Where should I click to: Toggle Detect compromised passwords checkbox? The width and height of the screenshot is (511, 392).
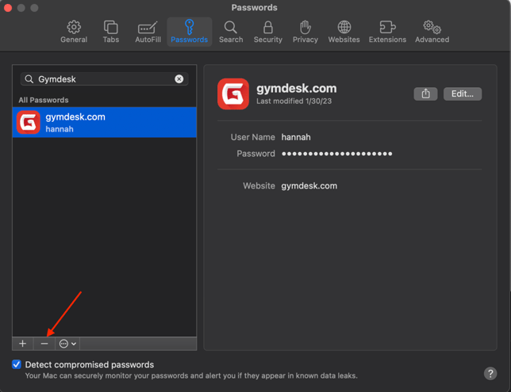(17, 364)
